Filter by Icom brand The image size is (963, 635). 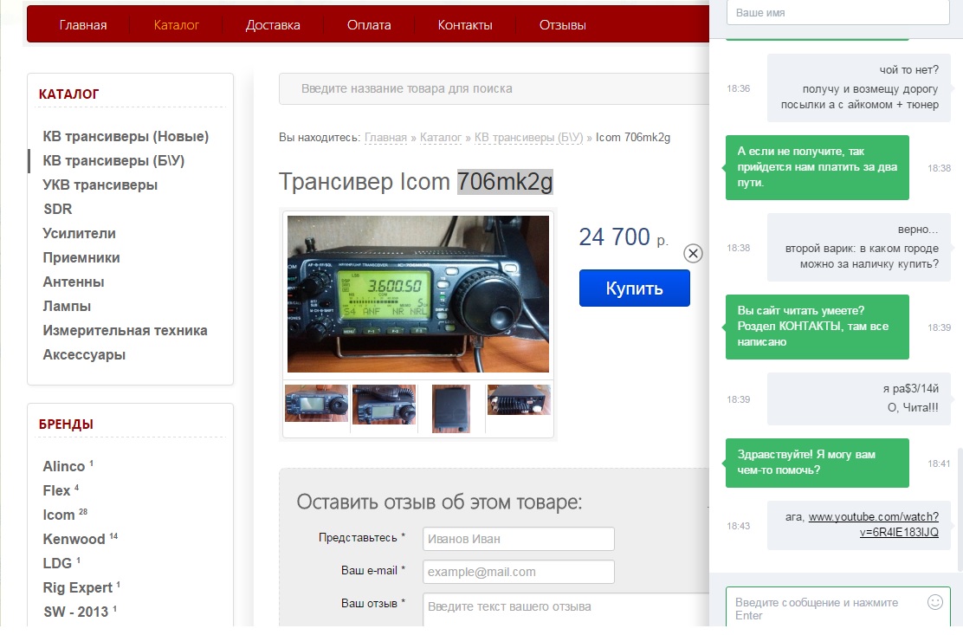click(x=59, y=515)
